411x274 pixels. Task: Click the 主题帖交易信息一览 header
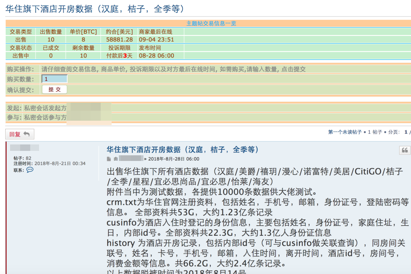click(211, 23)
